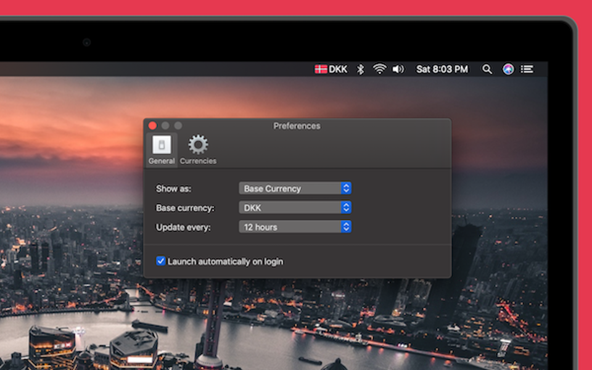Open the Update every 12 hours dropdown
Viewport: 592px width, 370px height.
pos(295,227)
